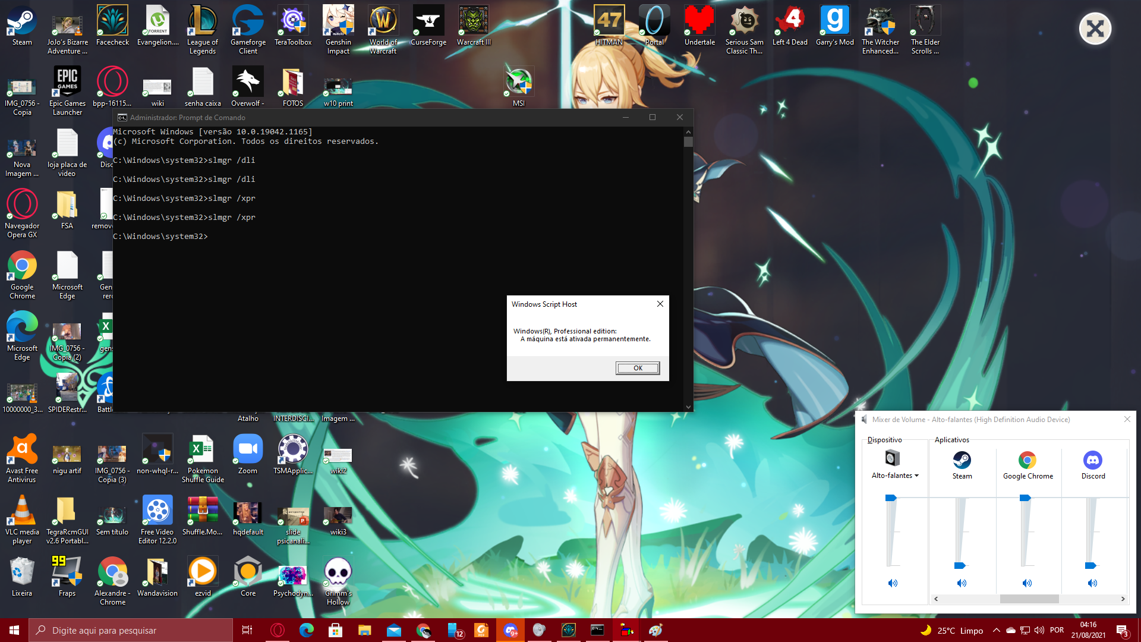
Task: Mute Google Chrome volume in mixer
Action: pyautogui.click(x=1027, y=583)
